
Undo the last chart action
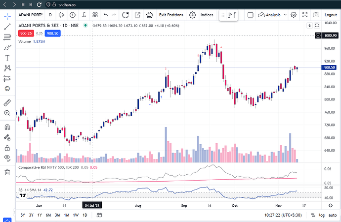click(x=106, y=15)
